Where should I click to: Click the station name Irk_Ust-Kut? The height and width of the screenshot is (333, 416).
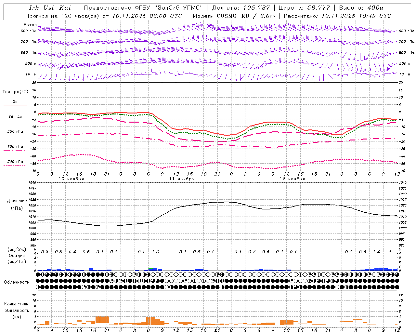pos(50,8)
